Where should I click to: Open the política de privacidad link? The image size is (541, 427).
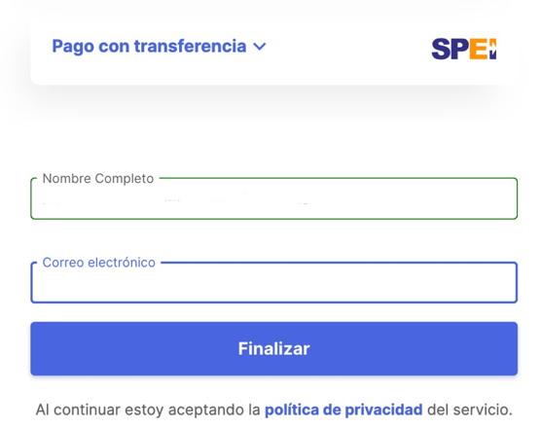[x=343, y=410]
